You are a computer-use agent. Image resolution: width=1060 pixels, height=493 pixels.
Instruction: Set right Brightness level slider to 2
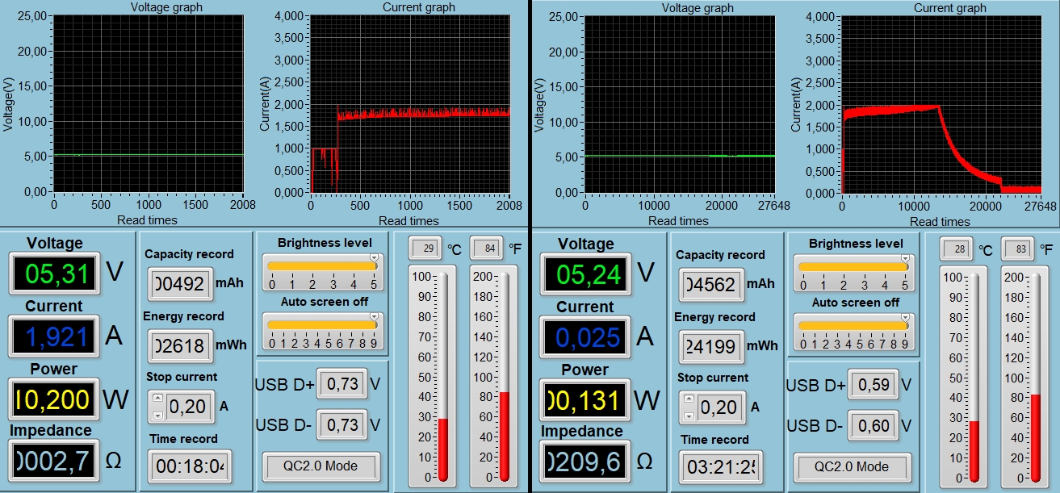tap(844, 266)
